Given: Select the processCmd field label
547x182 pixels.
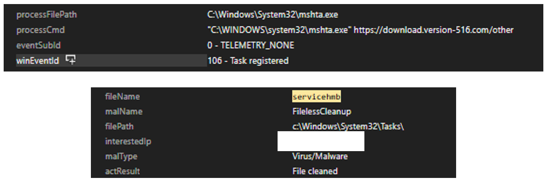Looking at the screenshot, I should click(40, 30).
